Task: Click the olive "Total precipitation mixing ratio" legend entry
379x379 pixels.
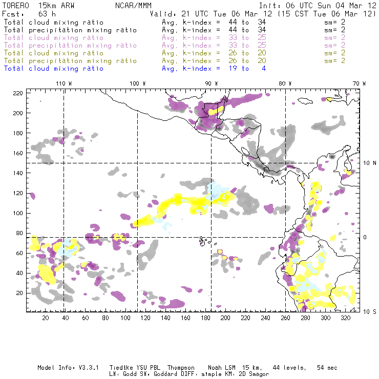Action: click(x=70, y=61)
